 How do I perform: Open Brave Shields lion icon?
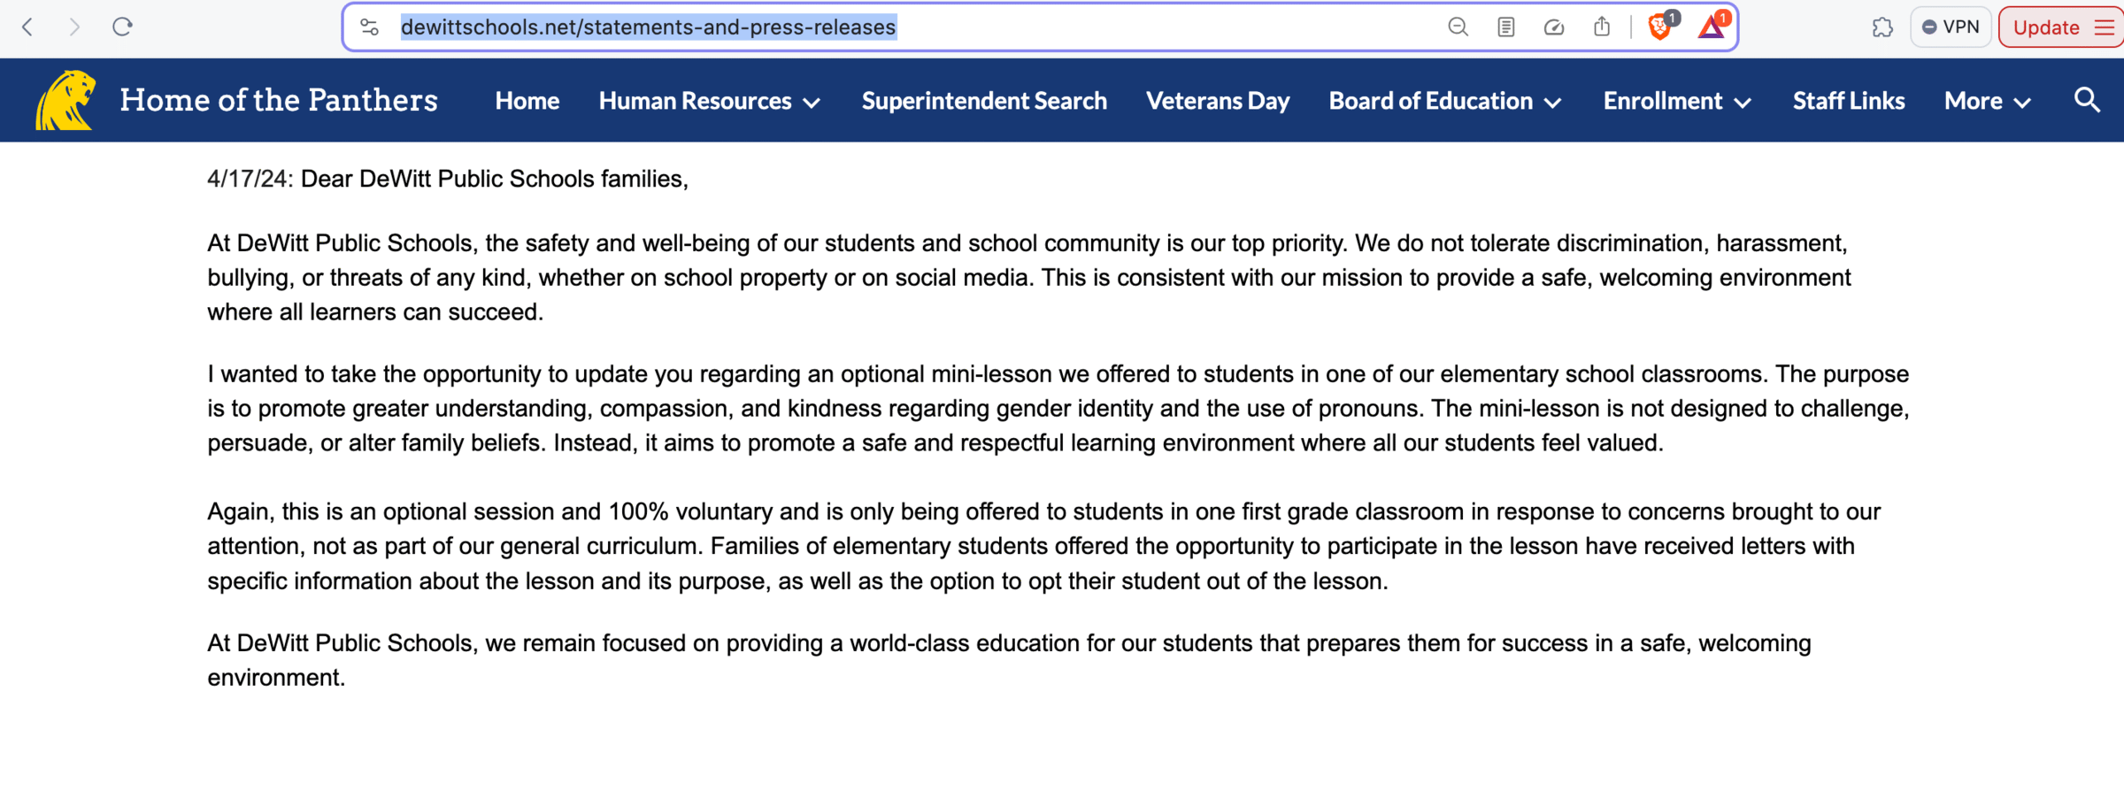pos(1660,27)
